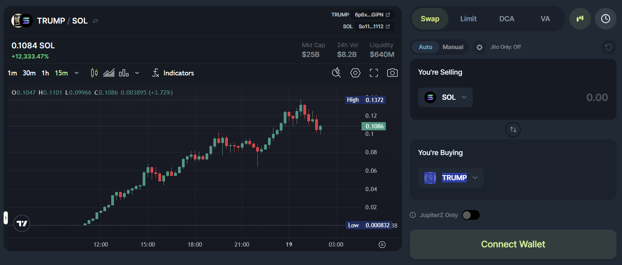This screenshot has height=265, width=622.
Task: Expand the chart style dropdown chevron
Action: point(137,73)
